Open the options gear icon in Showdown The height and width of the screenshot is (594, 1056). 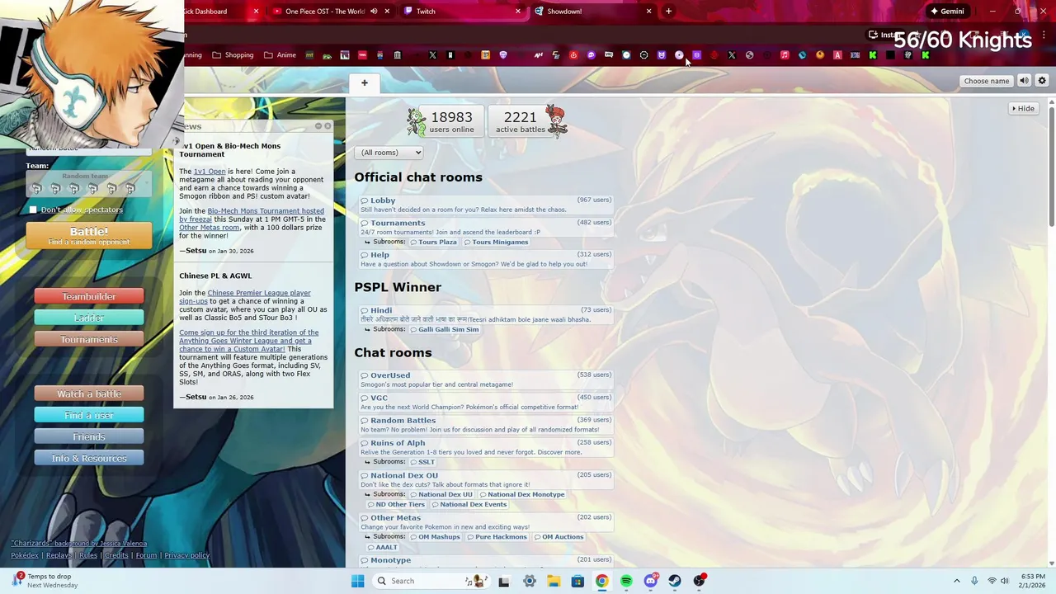pos(1042,81)
